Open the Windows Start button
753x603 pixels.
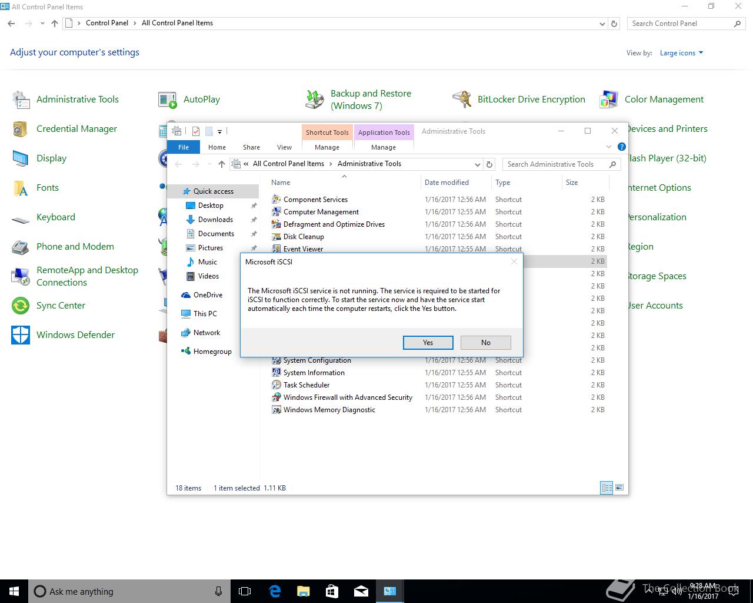coord(14,591)
